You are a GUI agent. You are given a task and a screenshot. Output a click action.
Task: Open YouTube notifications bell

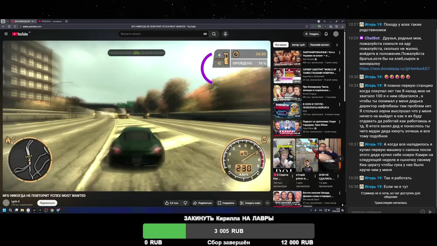(326, 34)
